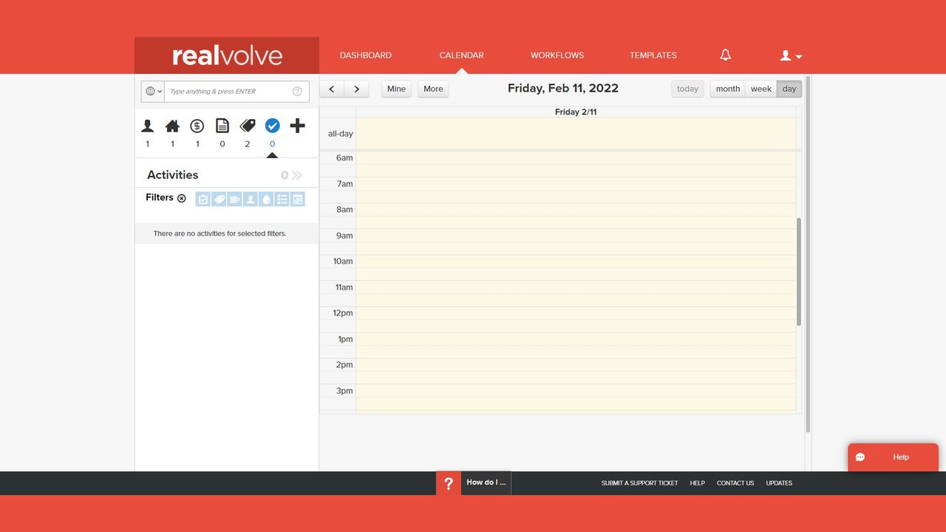
Task: Open the contacts person icon in sidebar
Action: (148, 126)
